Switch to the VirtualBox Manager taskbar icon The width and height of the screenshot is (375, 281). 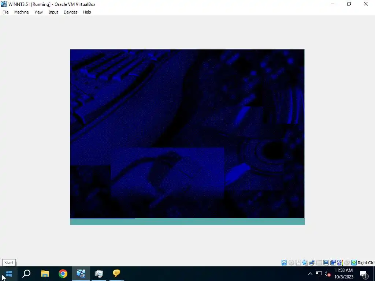point(99,274)
